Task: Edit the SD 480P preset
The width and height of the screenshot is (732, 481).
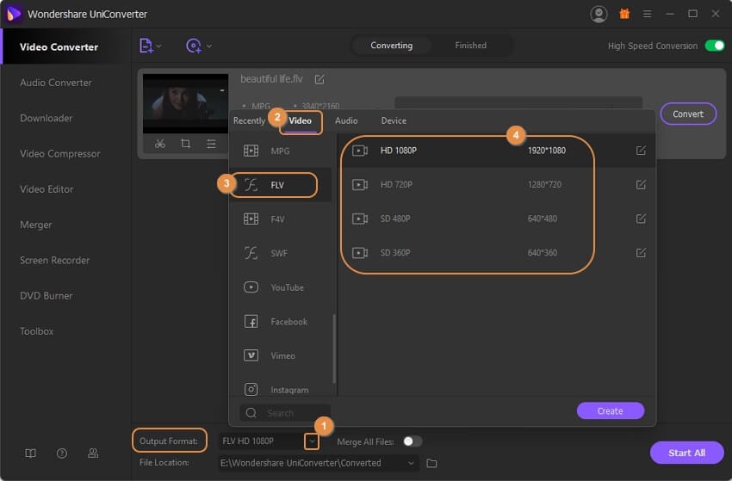Action: tap(641, 219)
